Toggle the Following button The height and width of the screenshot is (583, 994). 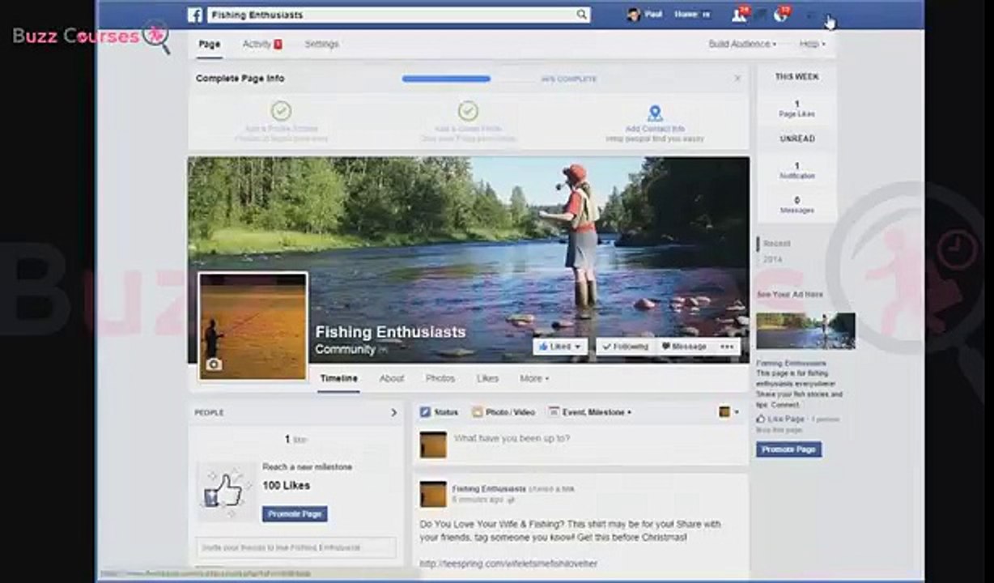click(x=623, y=347)
